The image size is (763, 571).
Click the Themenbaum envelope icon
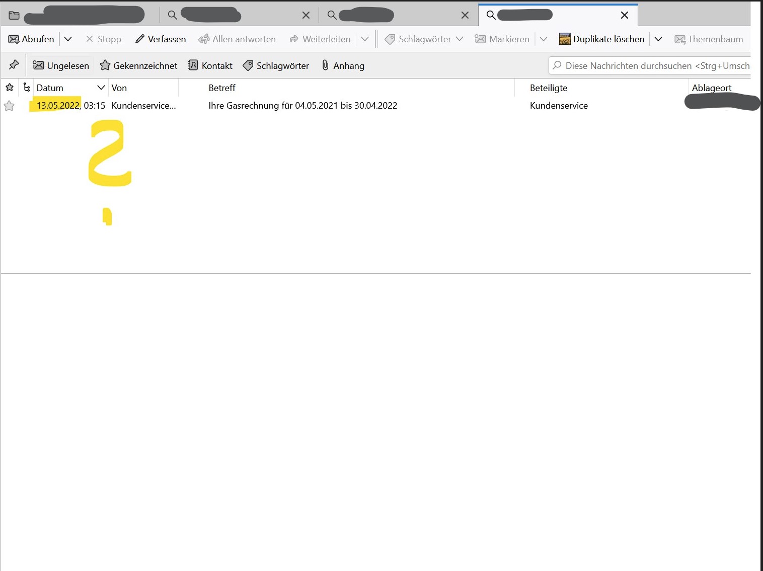tap(680, 39)
